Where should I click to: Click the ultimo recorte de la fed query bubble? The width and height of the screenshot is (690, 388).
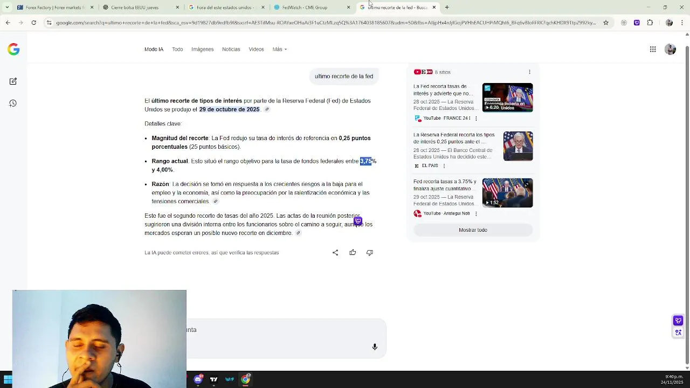coord(344,77)
